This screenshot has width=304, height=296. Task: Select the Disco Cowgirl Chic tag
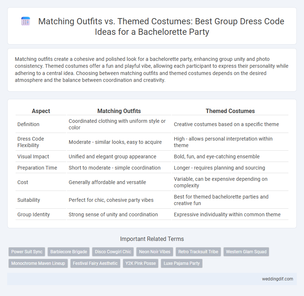tap(113, 252)
